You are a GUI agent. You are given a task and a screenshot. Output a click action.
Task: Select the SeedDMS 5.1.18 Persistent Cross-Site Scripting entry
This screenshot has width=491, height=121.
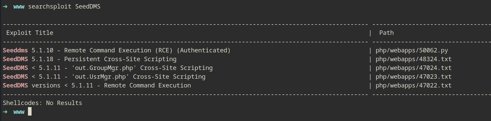(x=90, y=59)
